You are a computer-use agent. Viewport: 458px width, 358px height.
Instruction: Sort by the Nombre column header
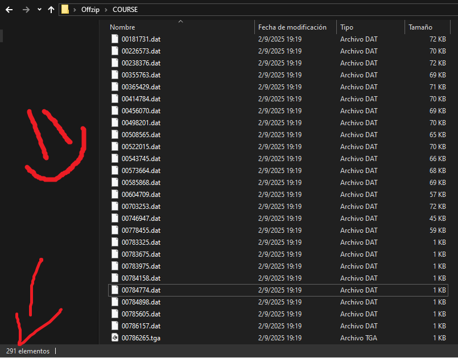122,27
